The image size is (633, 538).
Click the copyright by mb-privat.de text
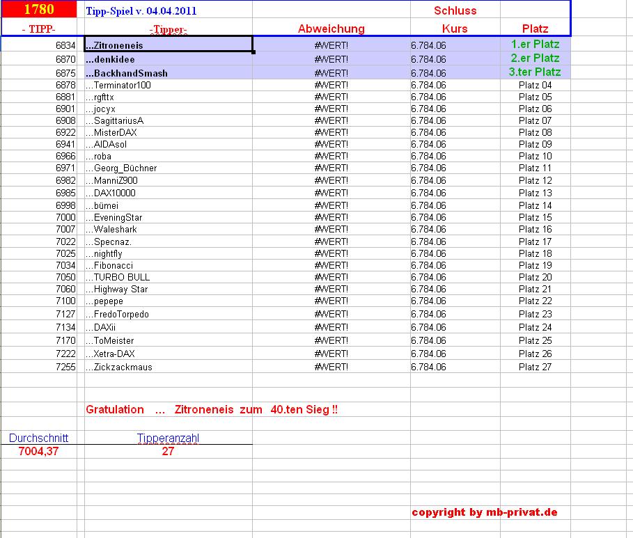(485, 512)
